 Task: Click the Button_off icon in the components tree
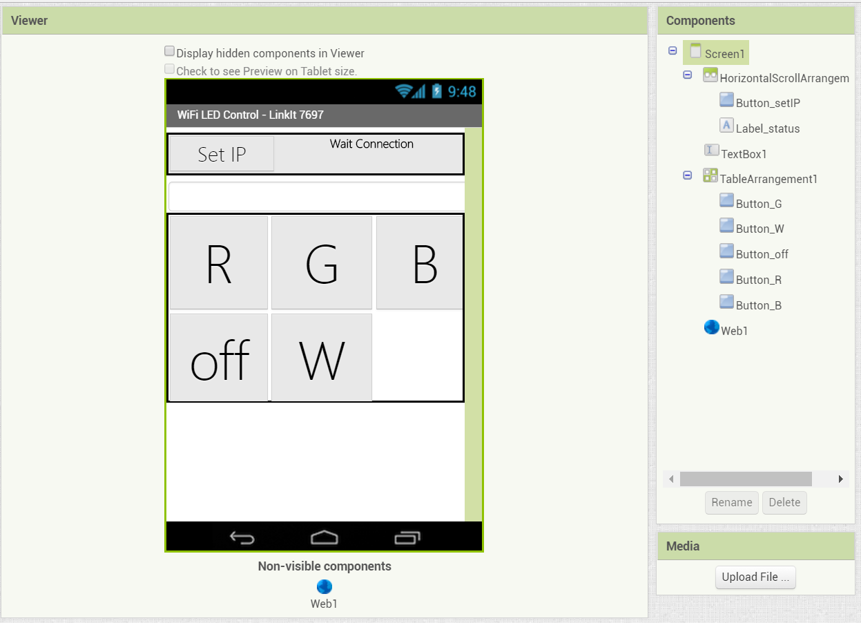[726, 251]
